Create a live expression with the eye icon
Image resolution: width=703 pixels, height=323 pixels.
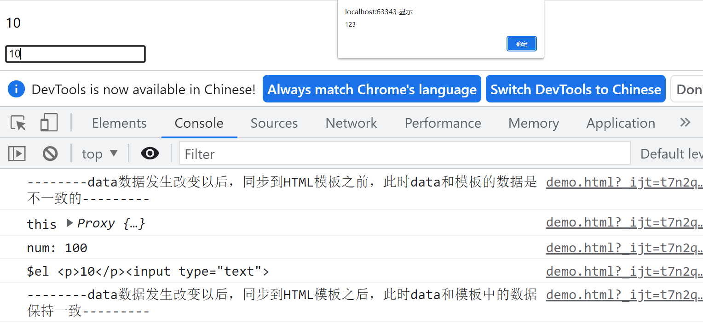click(x=150, y=153)
